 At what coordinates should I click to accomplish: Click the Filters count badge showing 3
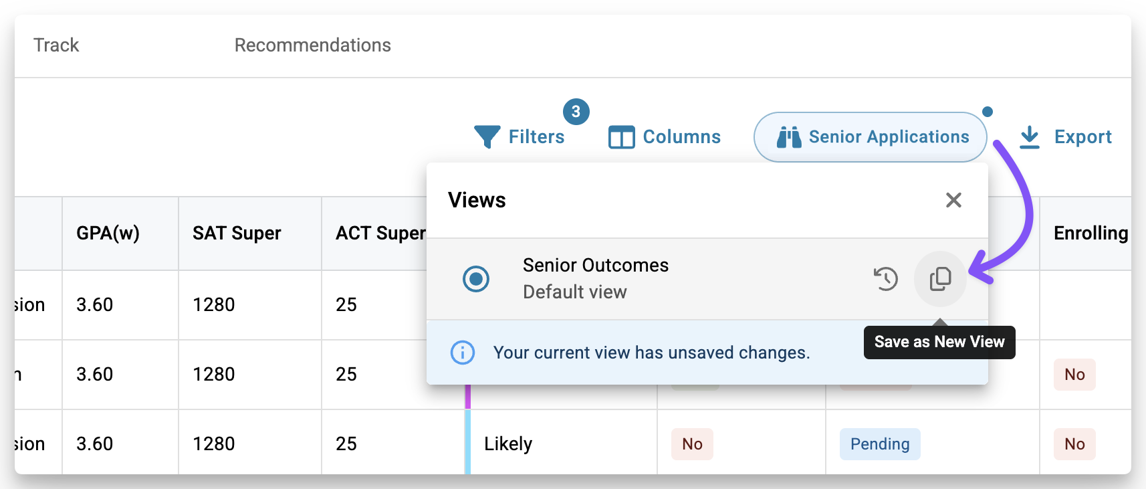pos(576,112)
